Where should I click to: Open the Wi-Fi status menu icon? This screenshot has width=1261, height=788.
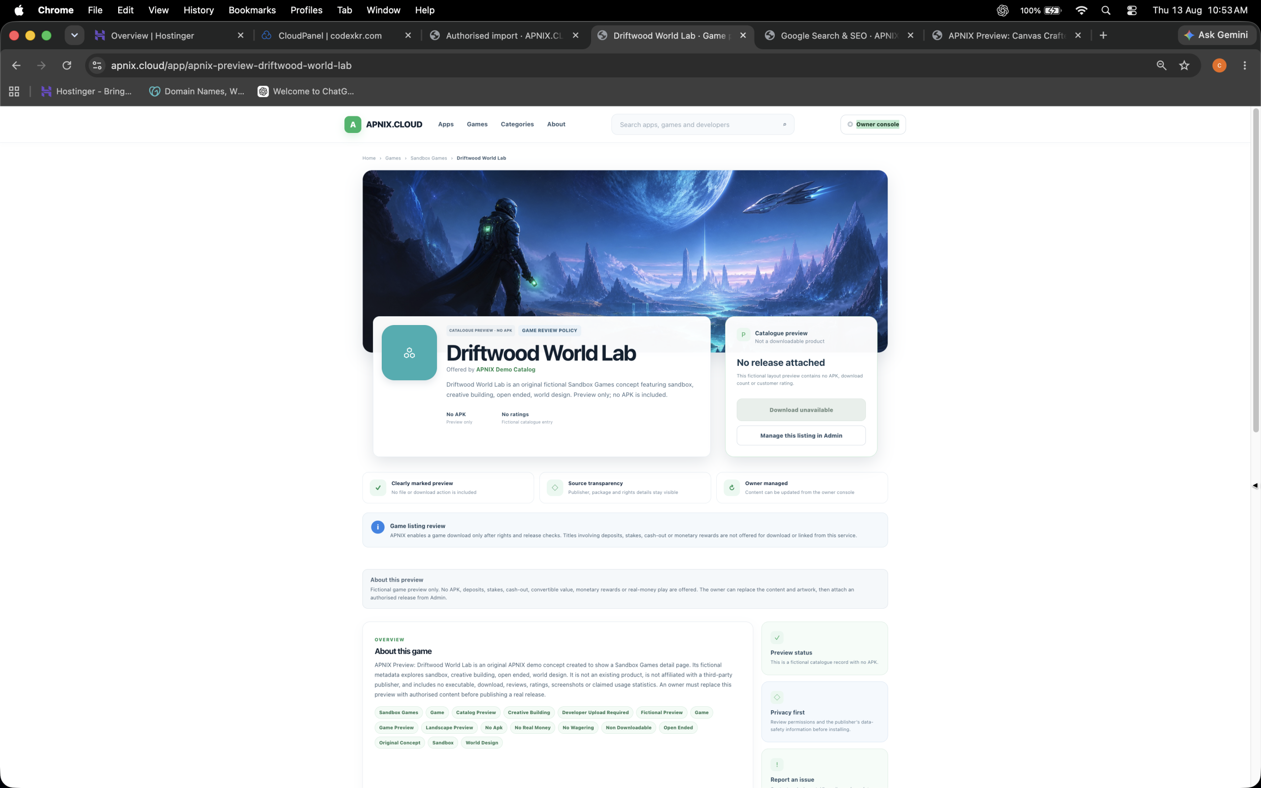click(1081, 10)
